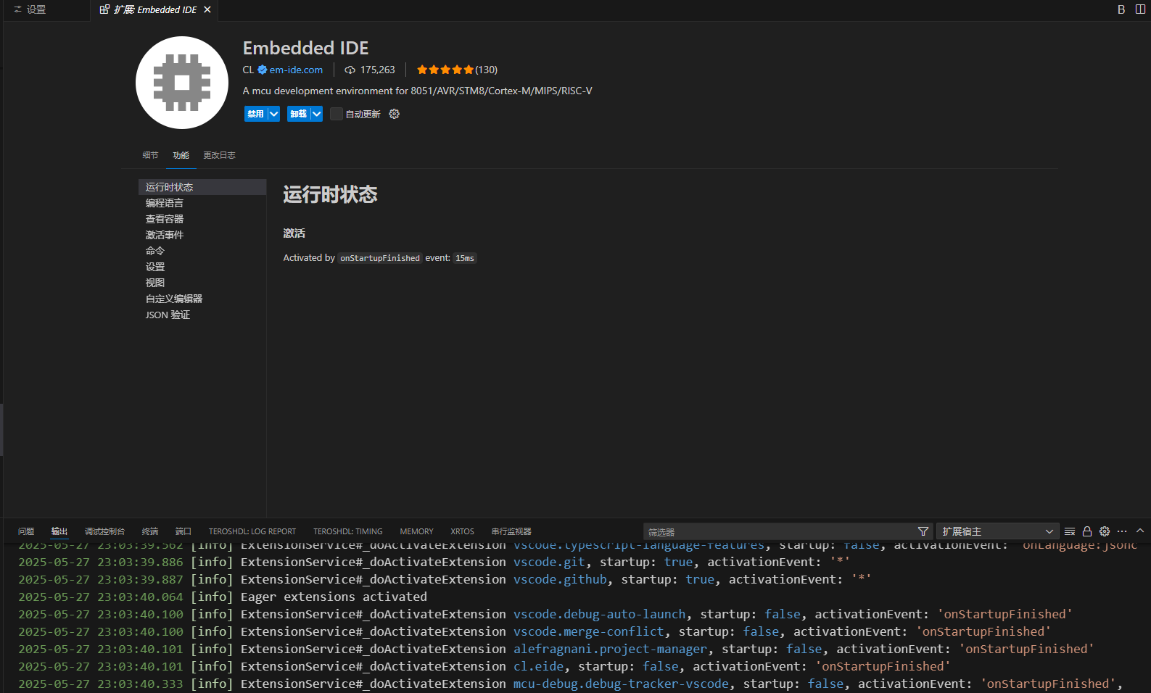
Task: Click the Embedded IDE chip logo
Action: 182,83
